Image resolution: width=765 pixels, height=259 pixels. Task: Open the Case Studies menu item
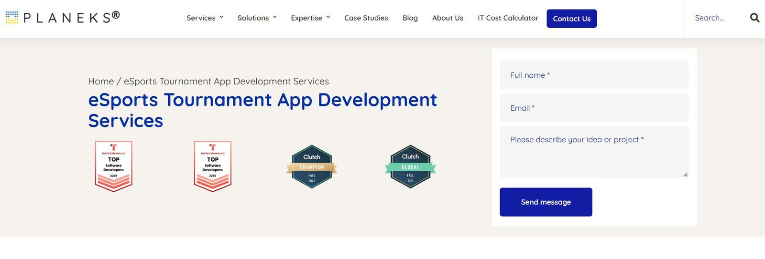pos(366,18)
